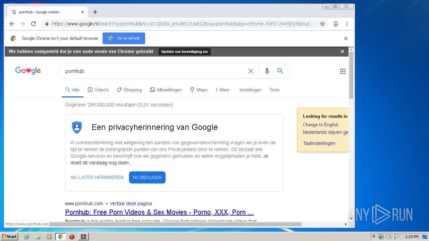Viewport: 429px width, 241px height.
Task: Set Chrome as default browser
Action: click(x=124, y=38)
